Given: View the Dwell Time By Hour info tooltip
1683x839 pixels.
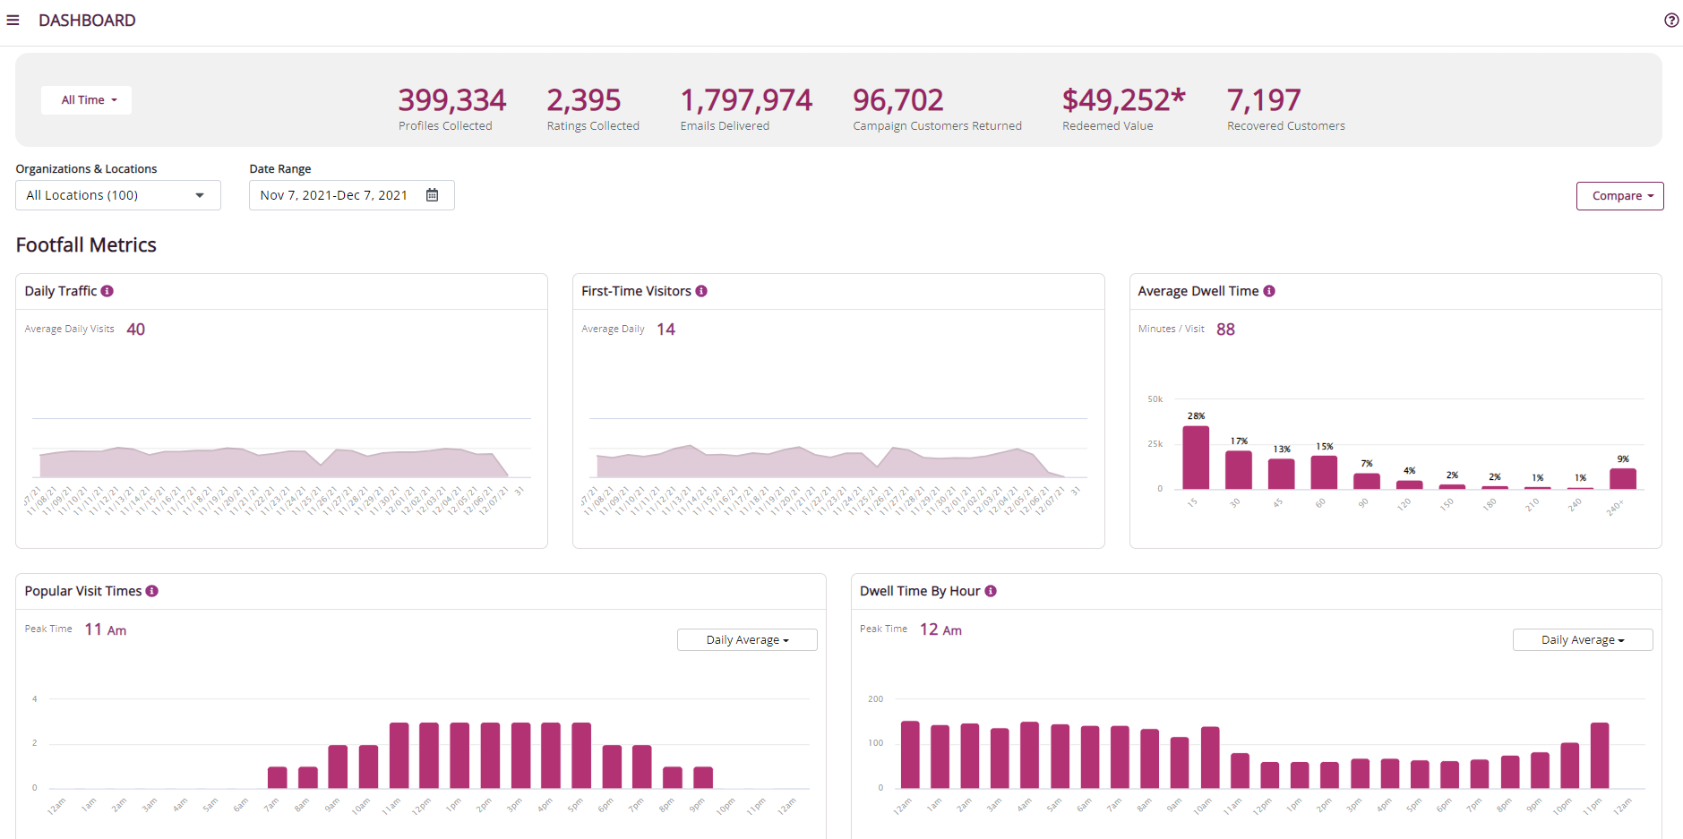Looking at the screenshot, I should (x=990, y=590).
